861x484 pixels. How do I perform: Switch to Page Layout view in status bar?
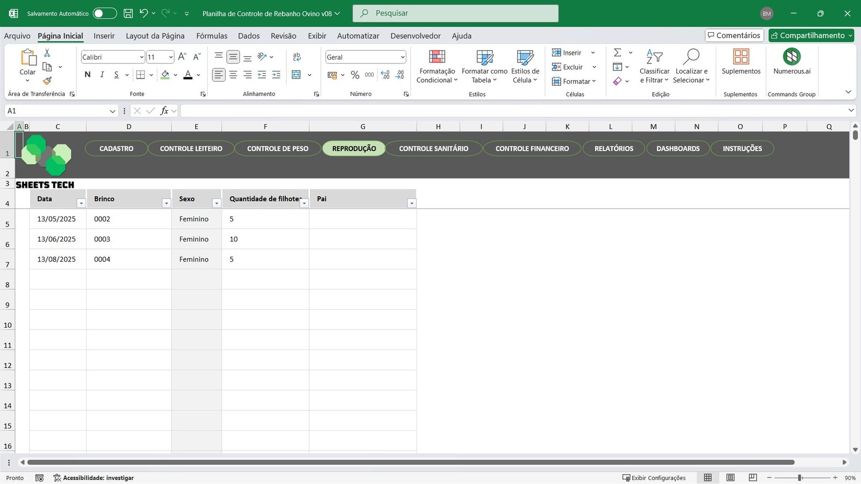point(730,478)
